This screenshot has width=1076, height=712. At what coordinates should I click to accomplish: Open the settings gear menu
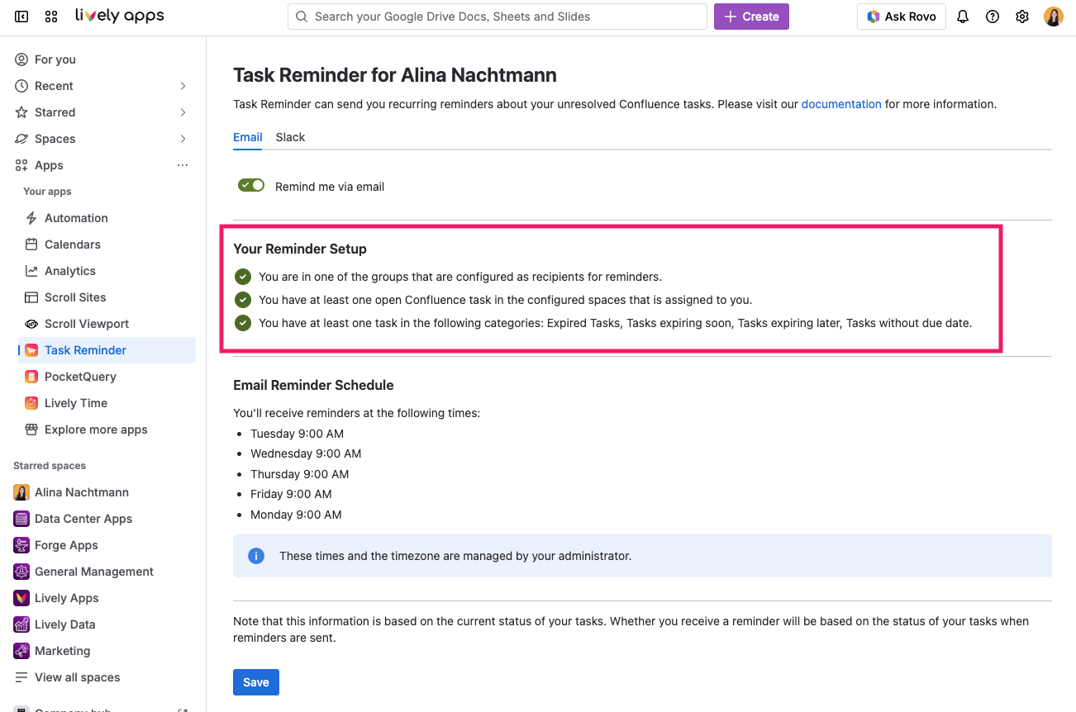(x=1021, y=16)
